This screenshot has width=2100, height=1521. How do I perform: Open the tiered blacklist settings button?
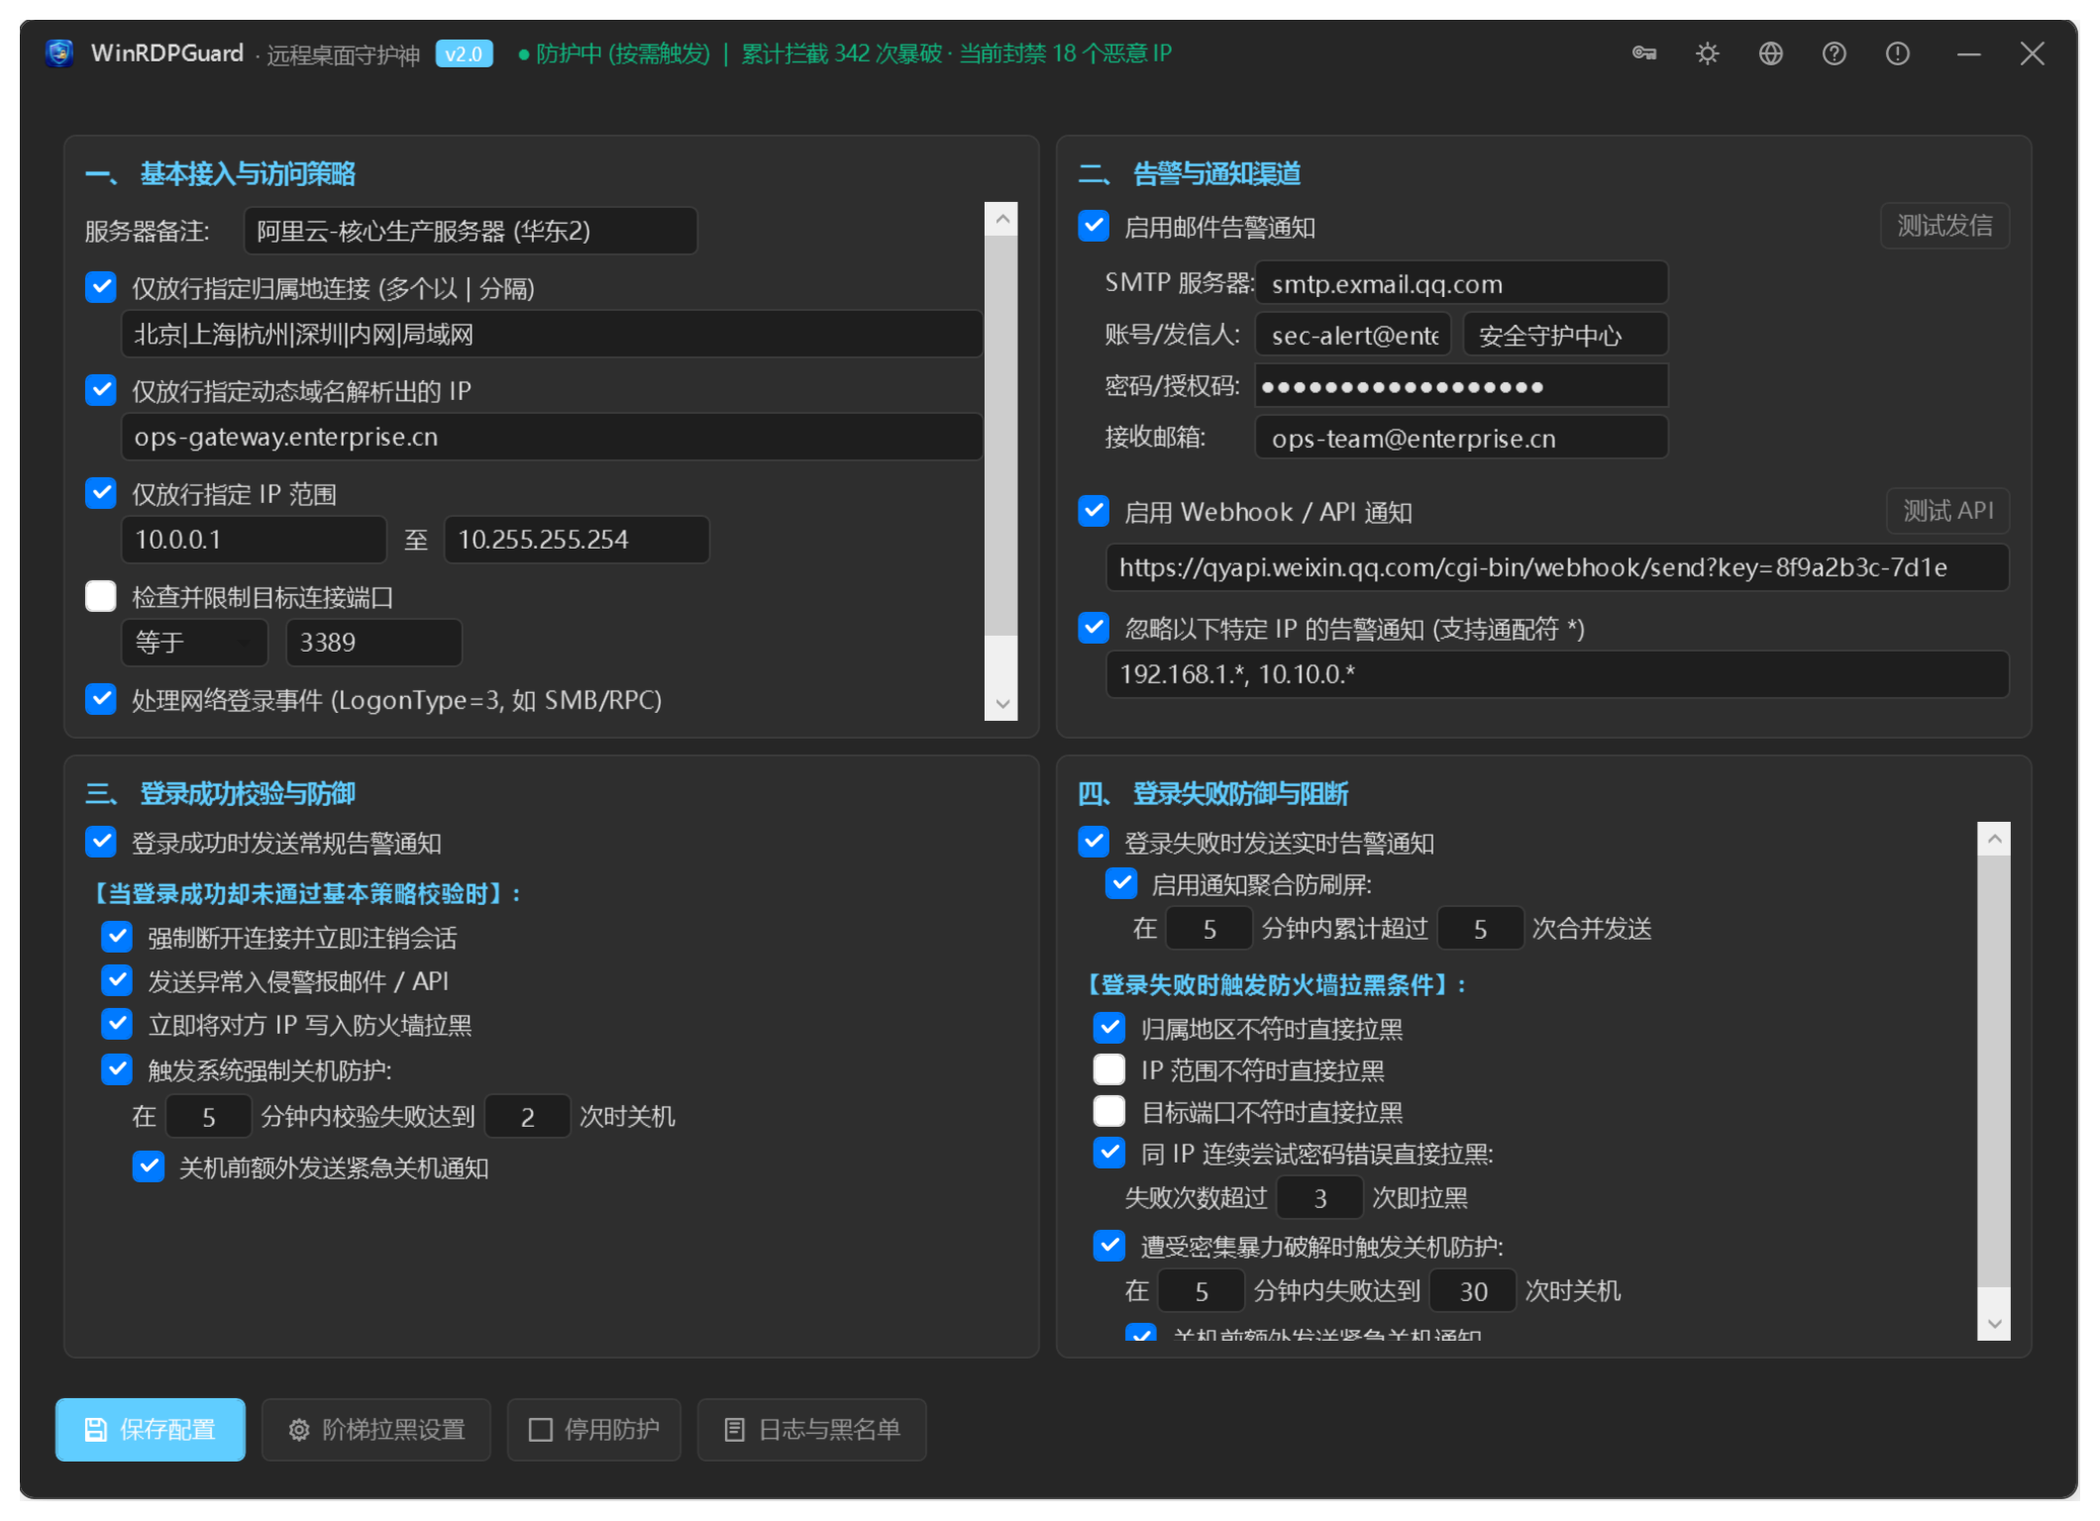pyautogui.click(x=376, y=1429)
